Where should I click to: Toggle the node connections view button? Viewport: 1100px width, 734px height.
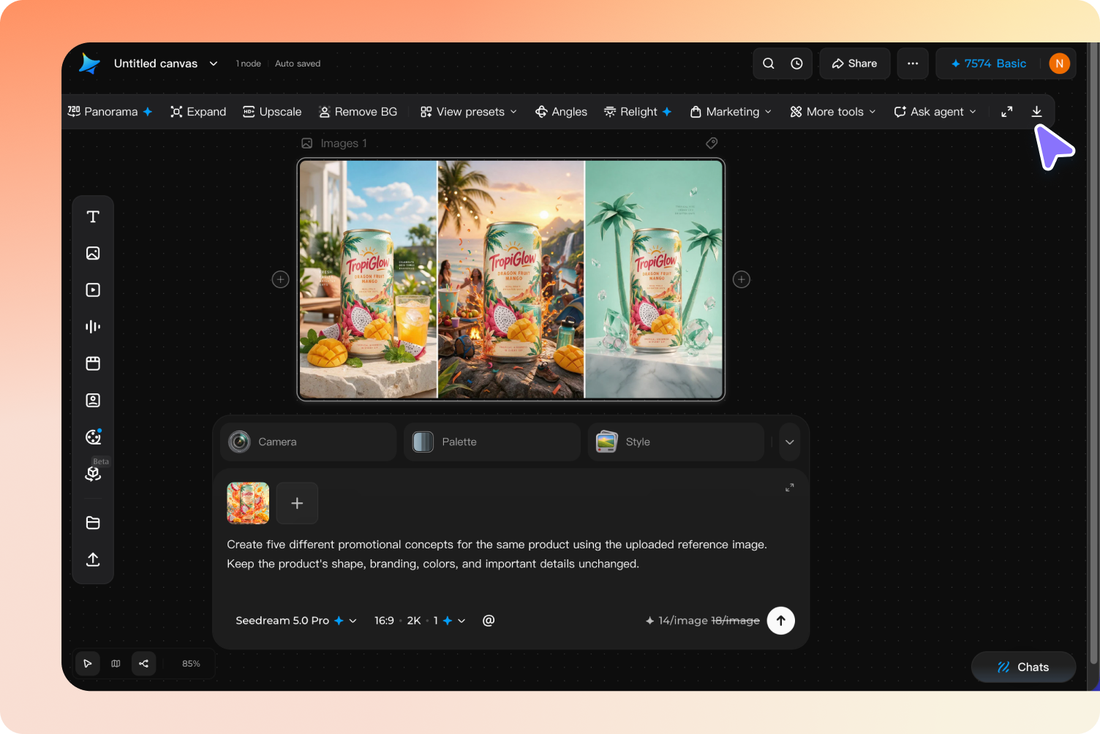[144, 664]
